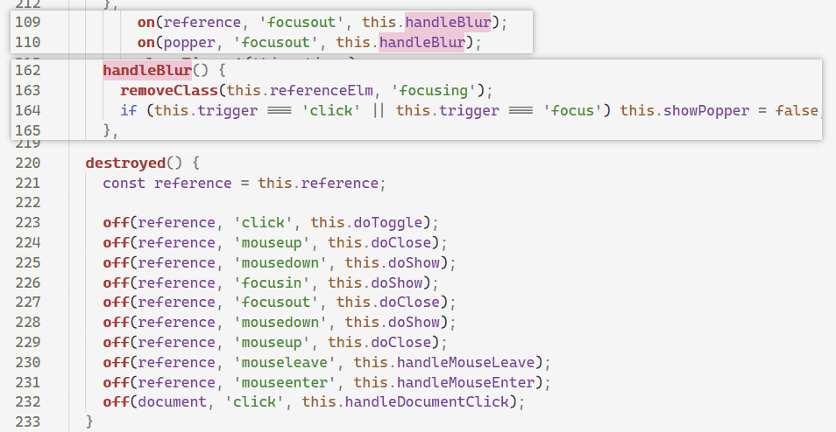836x432 pixels.
Task: Click the highlighted handleBlur on line 110
Action: coord(422,41)
